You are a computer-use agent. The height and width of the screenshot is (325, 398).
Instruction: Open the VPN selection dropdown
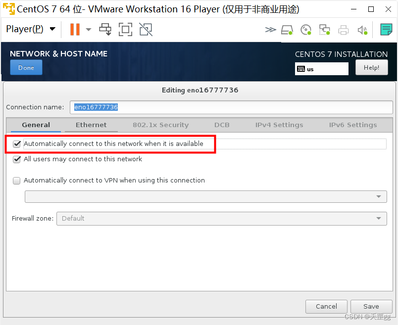click(x=206, y=196)
